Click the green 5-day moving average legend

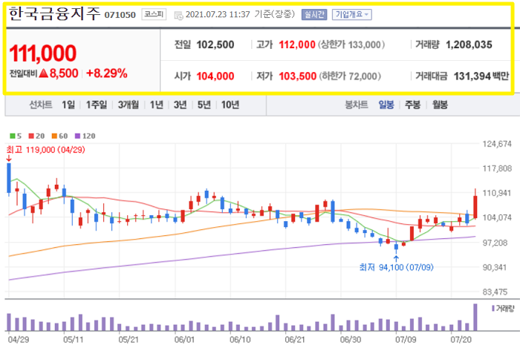coord(16,136)
